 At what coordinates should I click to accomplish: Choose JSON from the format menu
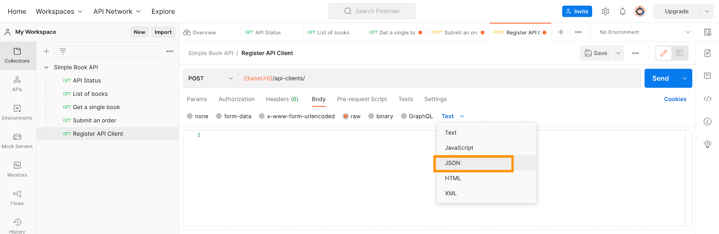[486, 163]
